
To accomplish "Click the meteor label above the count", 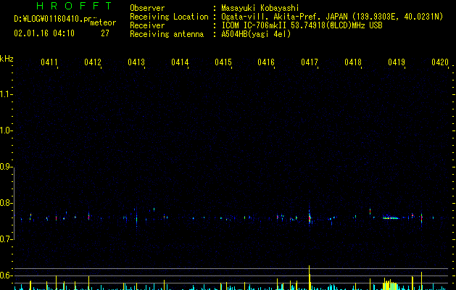I will click(103, 22).
